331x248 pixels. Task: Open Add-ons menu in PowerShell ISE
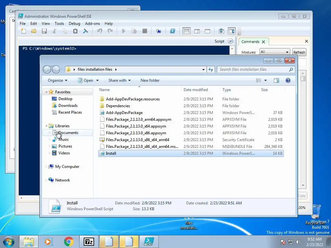click(92, 24)
